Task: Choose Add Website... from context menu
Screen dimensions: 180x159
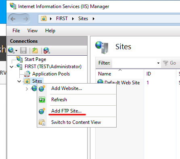Action: tap(77, 88)
